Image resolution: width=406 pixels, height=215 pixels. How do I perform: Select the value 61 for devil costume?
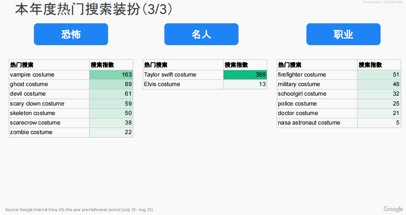pyautogui.click(x=111, y=94)
